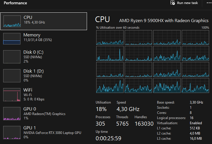Image resolution: width=212 pixels, height=144 pixels.
Task: Click the Run new task icon
Action: (173, 3)
